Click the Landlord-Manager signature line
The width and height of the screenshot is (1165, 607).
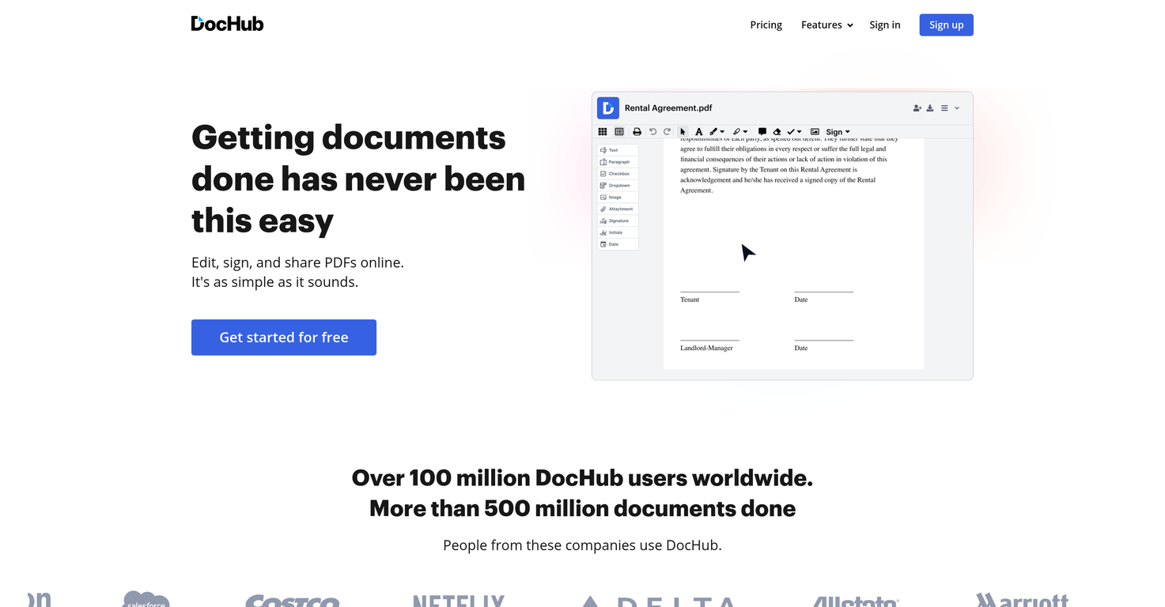[709, 340]
